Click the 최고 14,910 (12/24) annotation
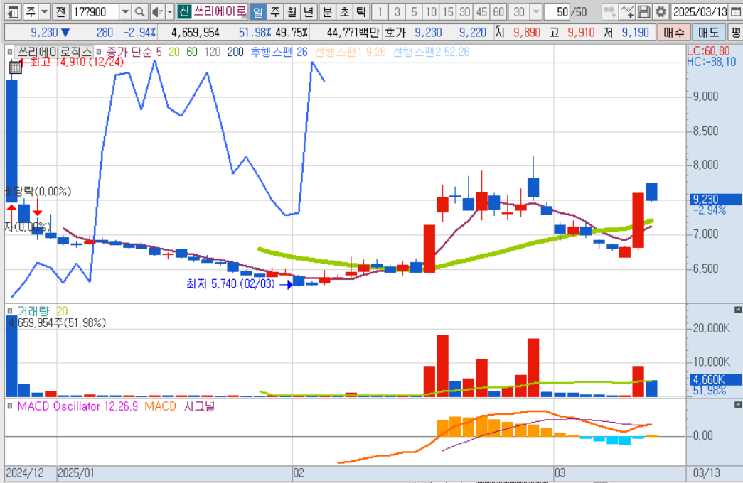Viewport: 743px width, 483px height. 77,62
